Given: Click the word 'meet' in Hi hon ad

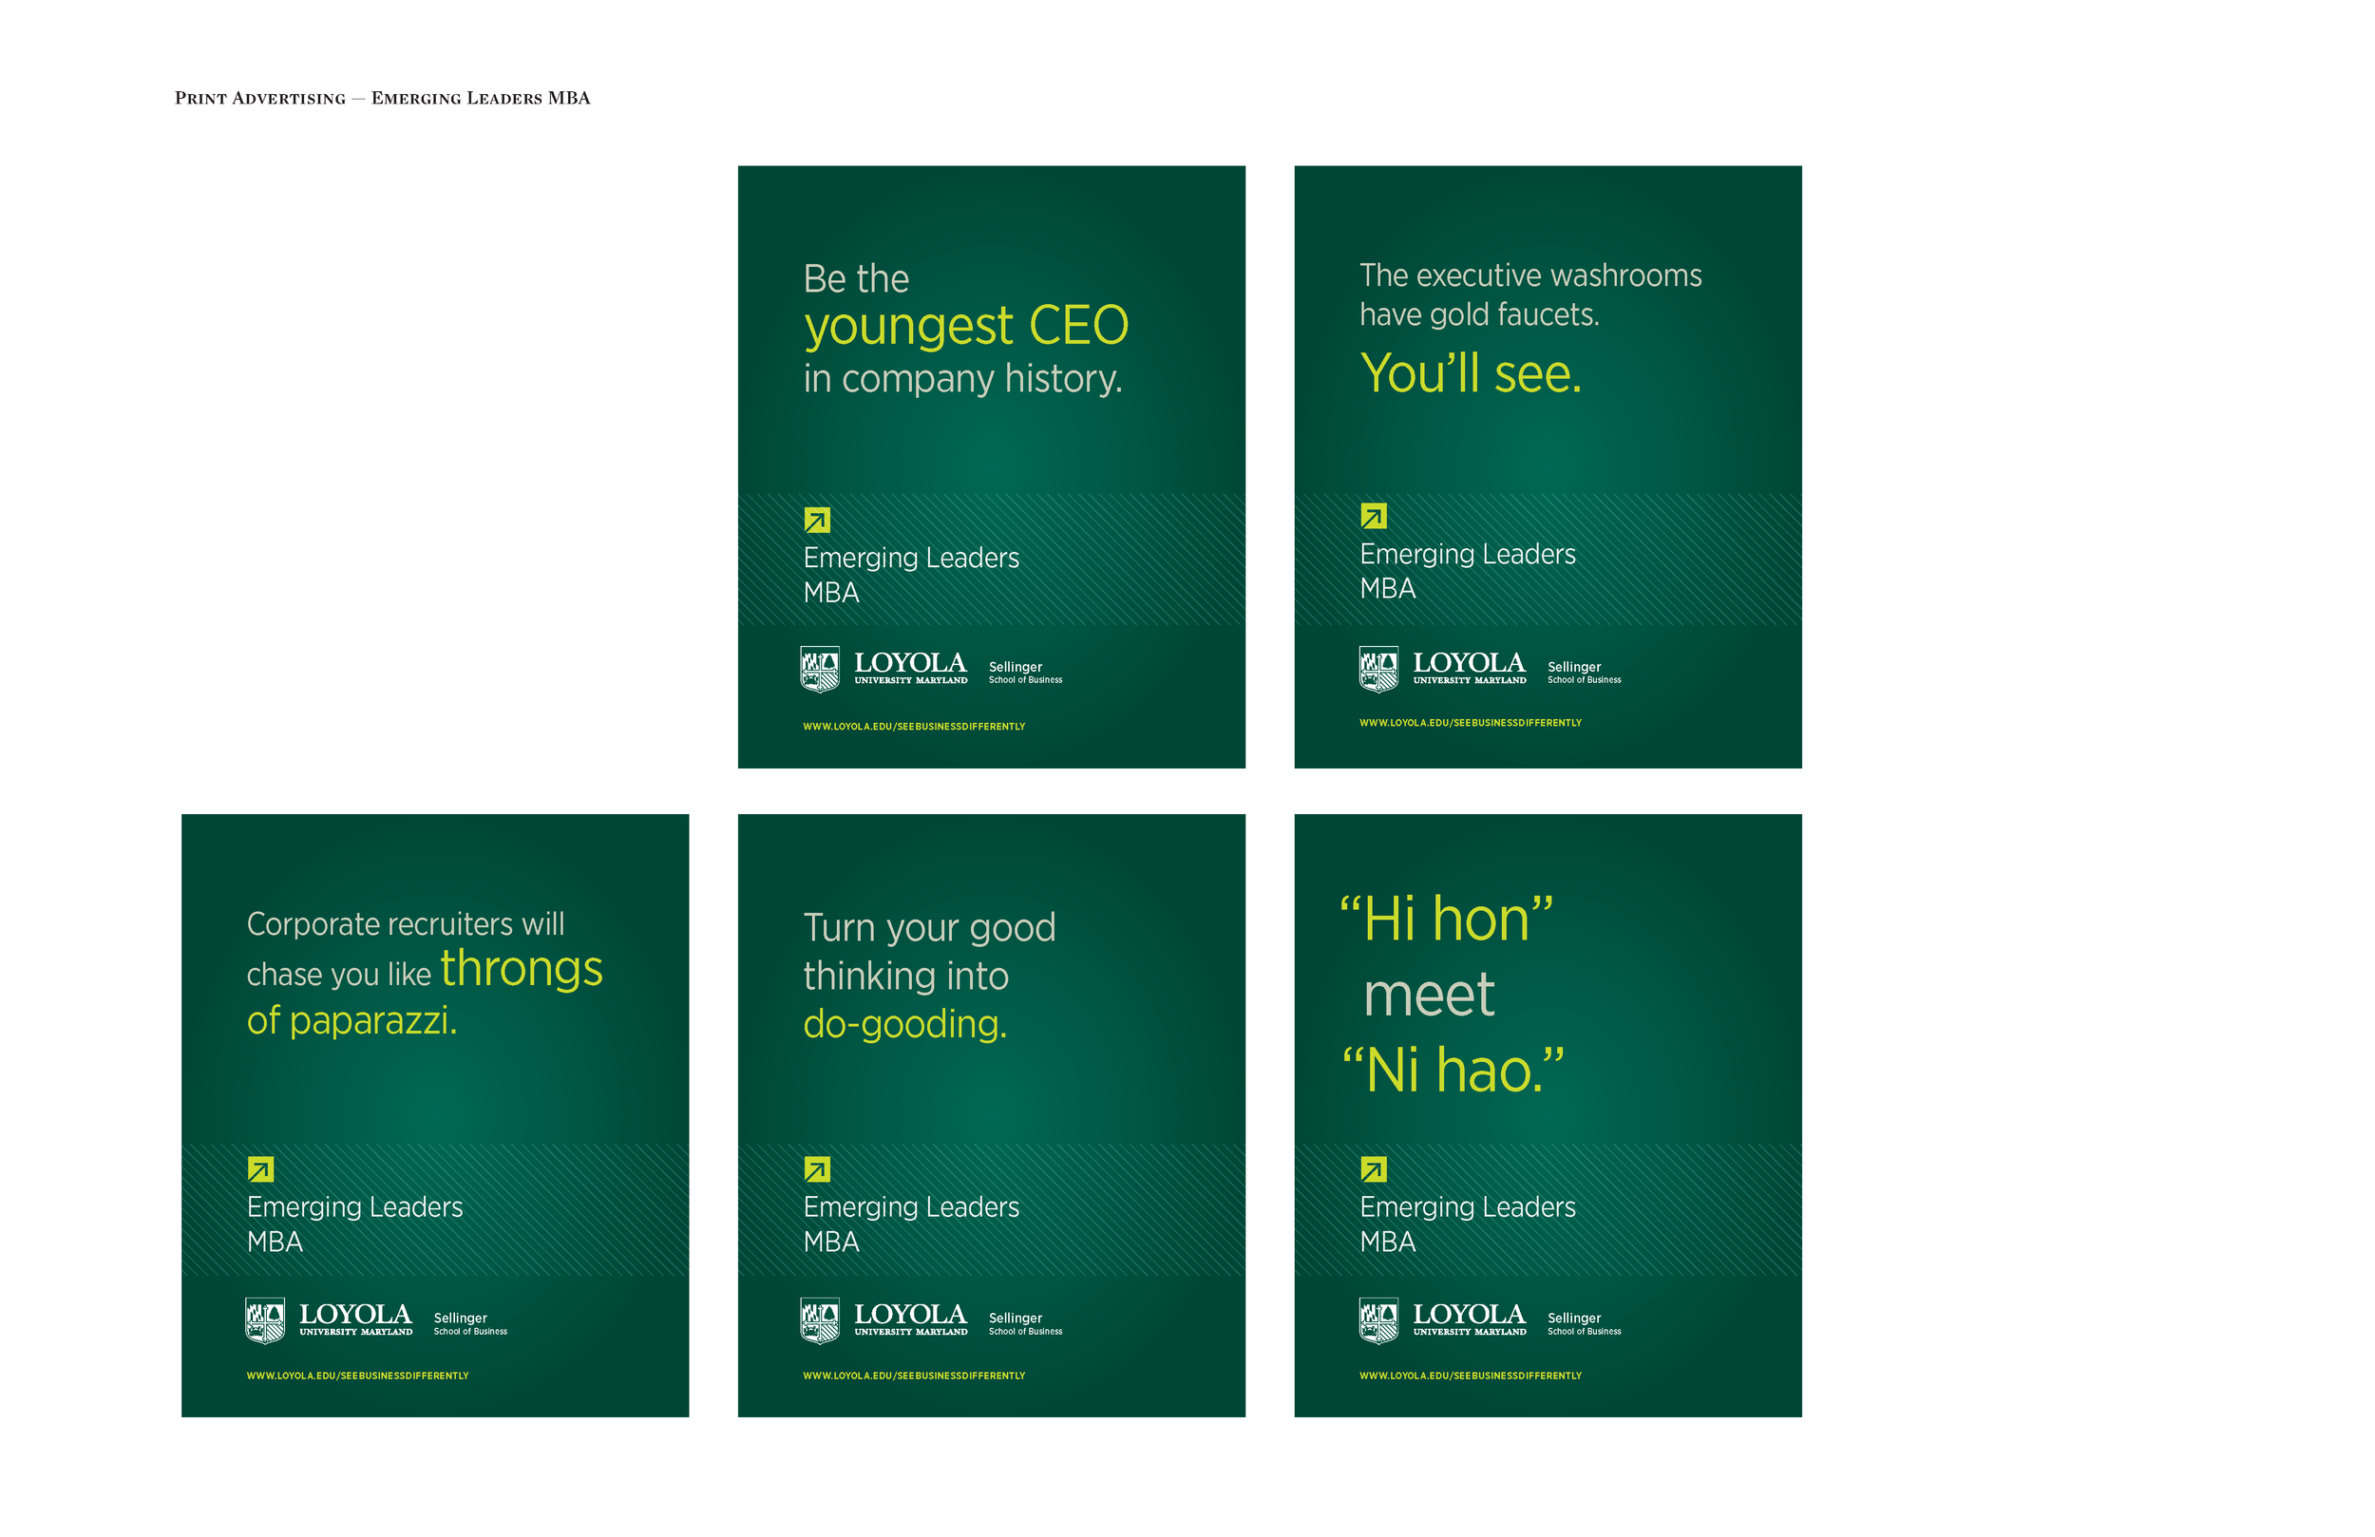Looking at the screenshot, I should (1429, 995).
